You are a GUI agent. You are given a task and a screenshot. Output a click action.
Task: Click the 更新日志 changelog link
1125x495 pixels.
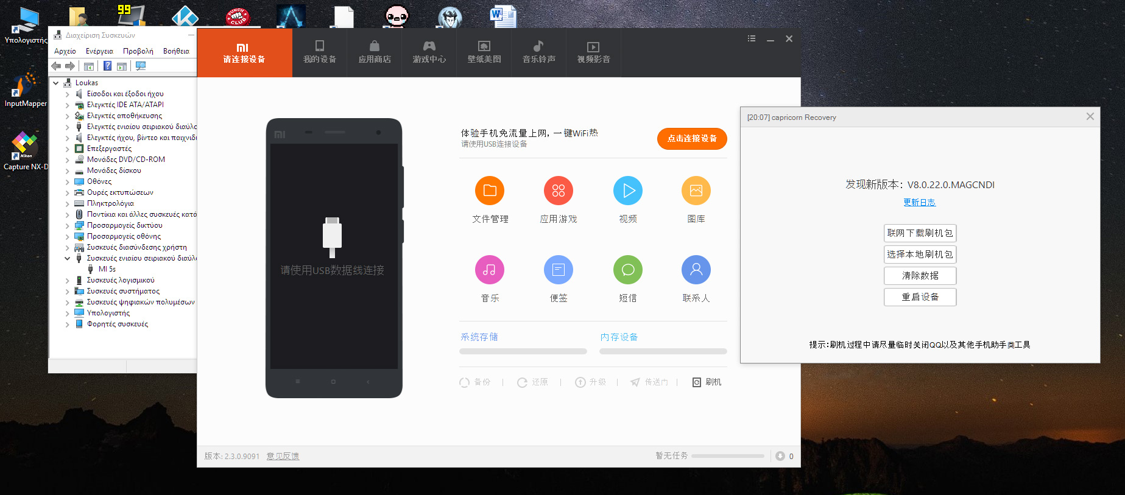919,203
